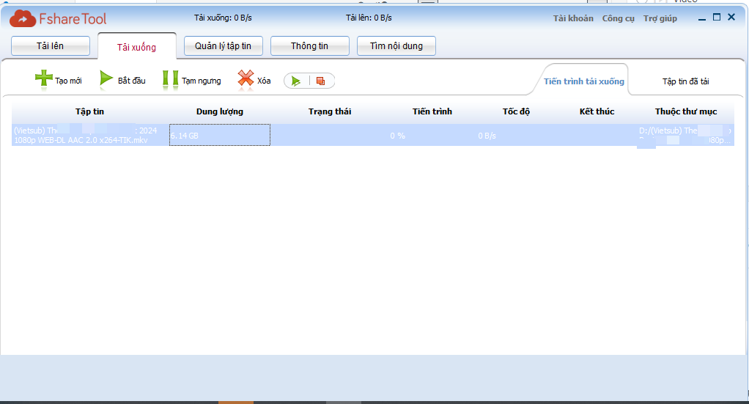
Task: Sort by Dung lượng column header
Action: (x=219, y=111)
